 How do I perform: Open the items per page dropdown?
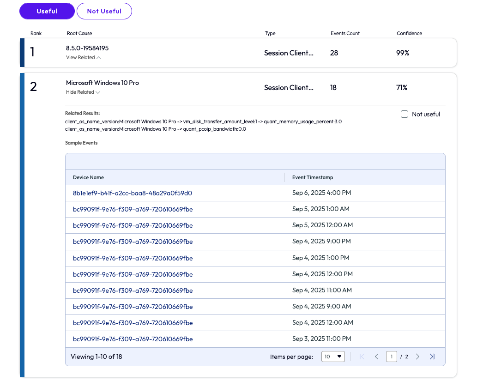pyautogui.click(x=332, y=356)
